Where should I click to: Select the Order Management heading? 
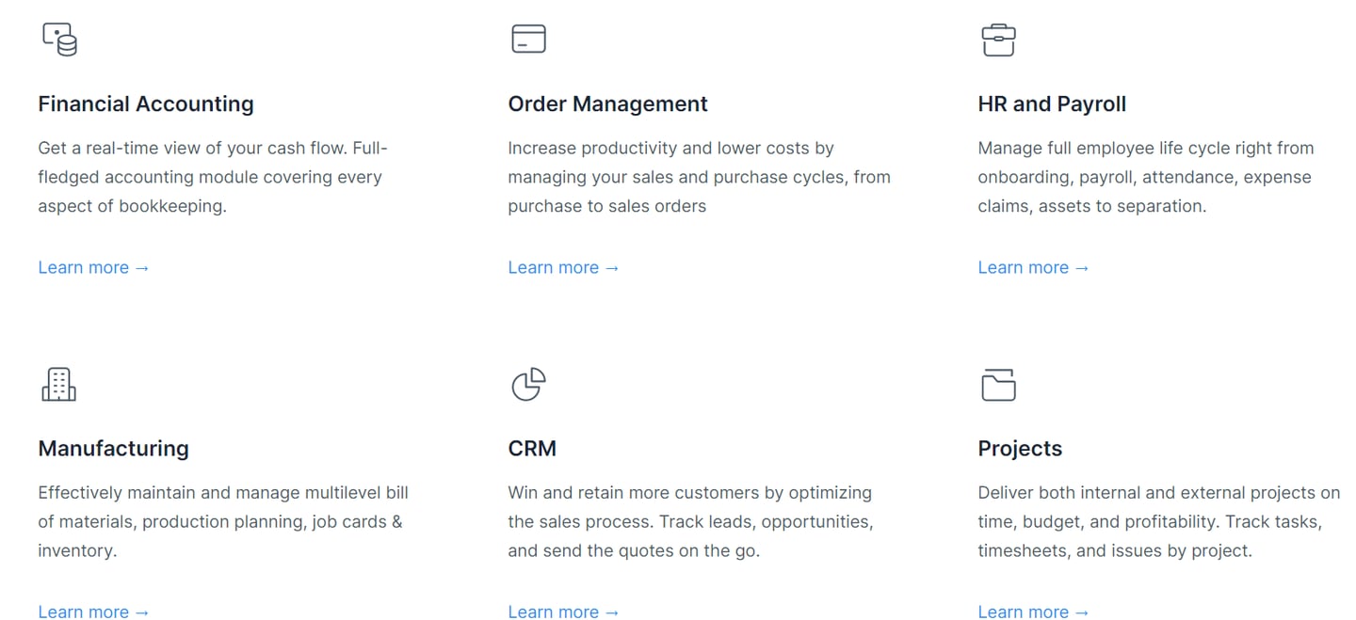click(607, 103)
